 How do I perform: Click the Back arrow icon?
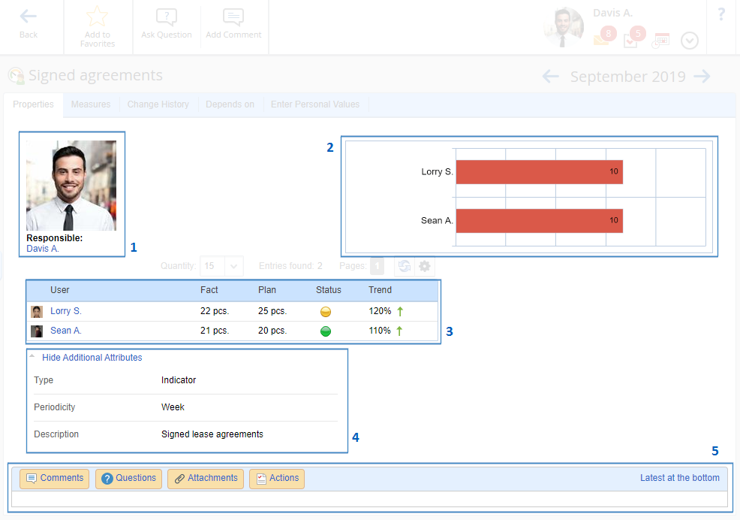pos(29,17)
